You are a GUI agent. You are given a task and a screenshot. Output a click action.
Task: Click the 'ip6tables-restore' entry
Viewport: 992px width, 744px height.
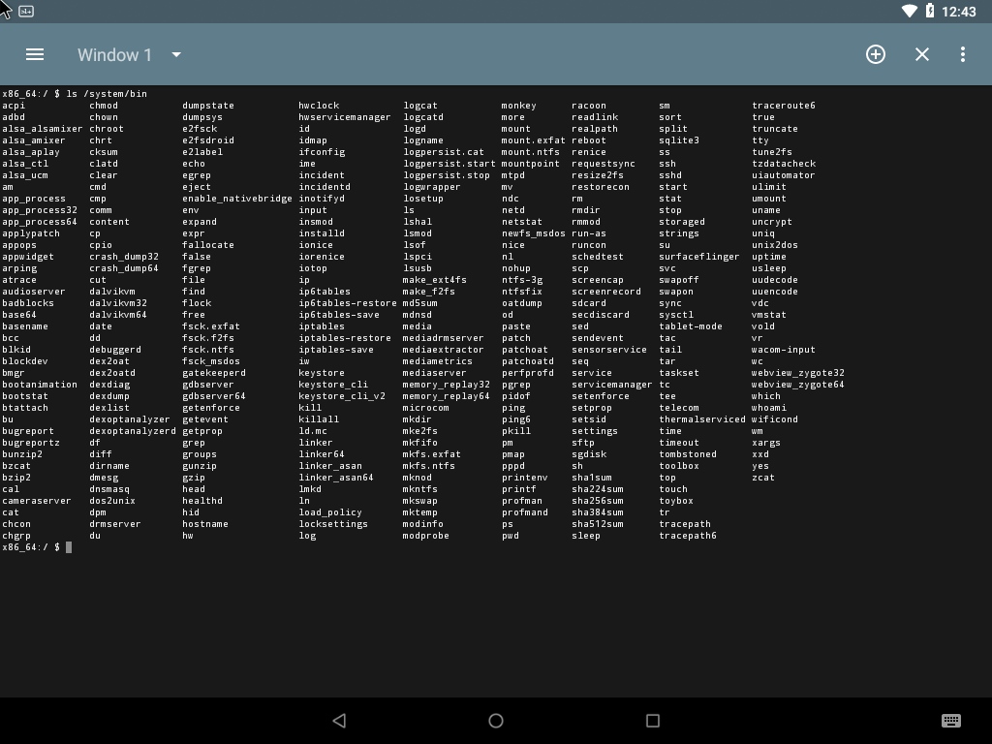(x=348, y=303)
